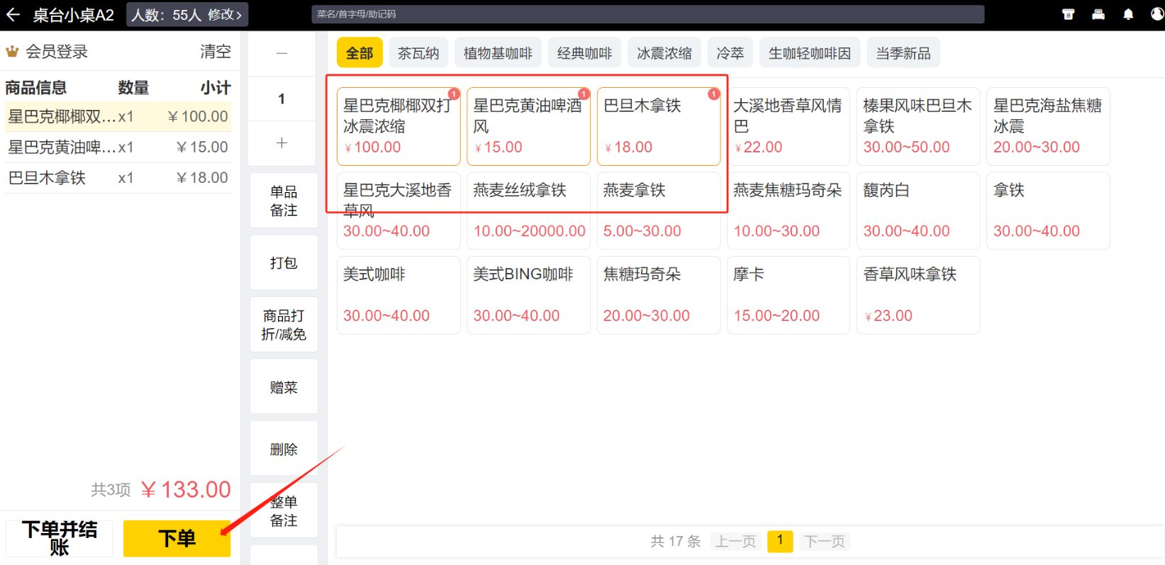The image size is (1165, 565).
Task: Add 巴旦木拿铁 ¥18.00 product card
Action: (659, 126)
